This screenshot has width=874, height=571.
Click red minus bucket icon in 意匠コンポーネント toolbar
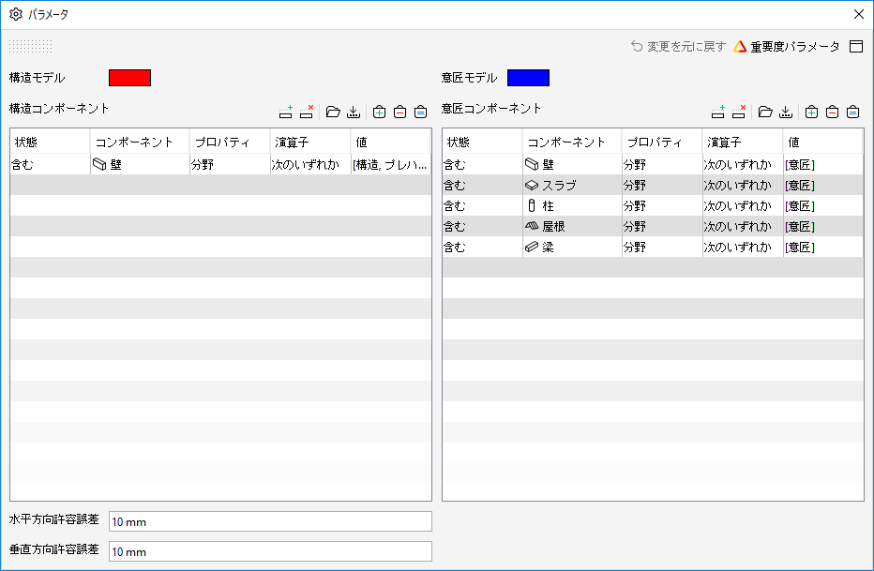(833, 112)
